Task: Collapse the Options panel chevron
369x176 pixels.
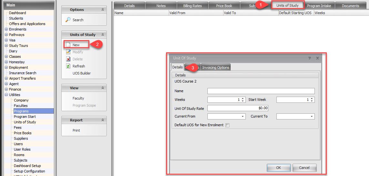Action: [x=103, y=10]
